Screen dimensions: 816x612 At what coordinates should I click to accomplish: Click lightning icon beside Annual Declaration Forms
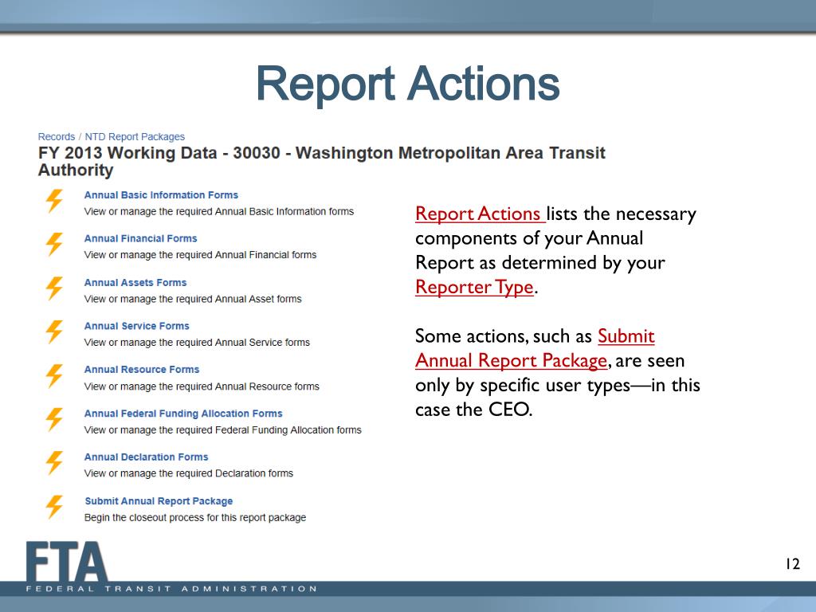pos(54,463)
